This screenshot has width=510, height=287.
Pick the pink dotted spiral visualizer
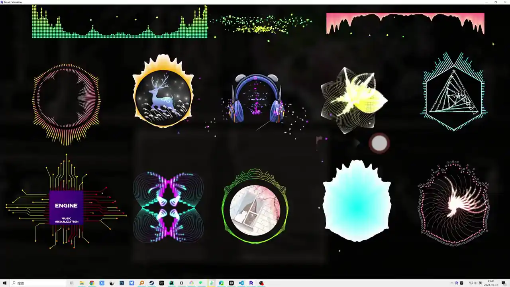[x=453, y=204]
